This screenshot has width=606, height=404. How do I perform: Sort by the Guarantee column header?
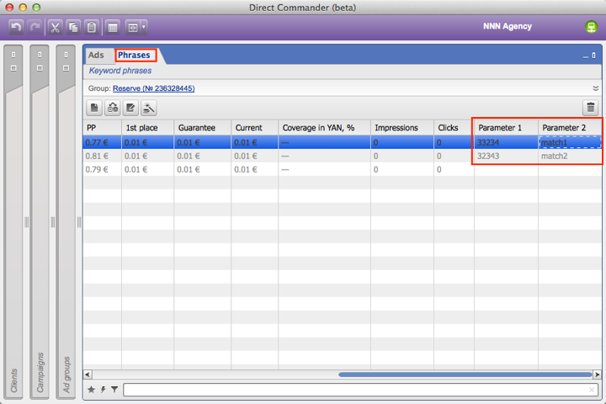(203, 128)
